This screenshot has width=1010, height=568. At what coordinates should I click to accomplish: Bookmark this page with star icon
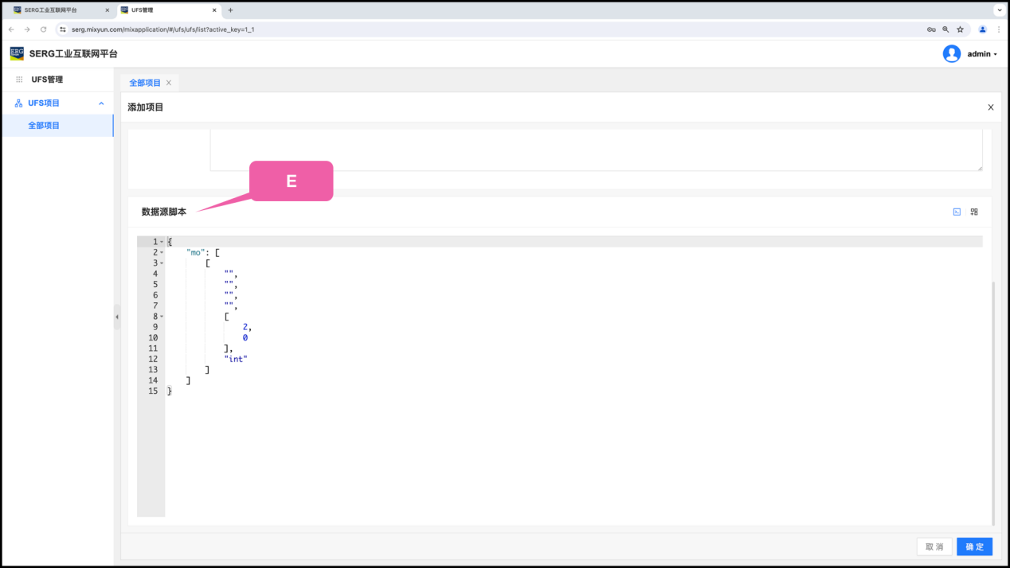960,29
